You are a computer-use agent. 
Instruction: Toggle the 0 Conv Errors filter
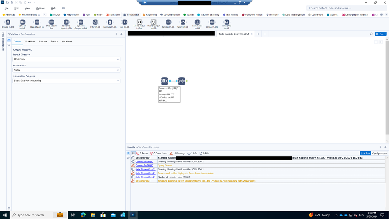coord(159,154)
